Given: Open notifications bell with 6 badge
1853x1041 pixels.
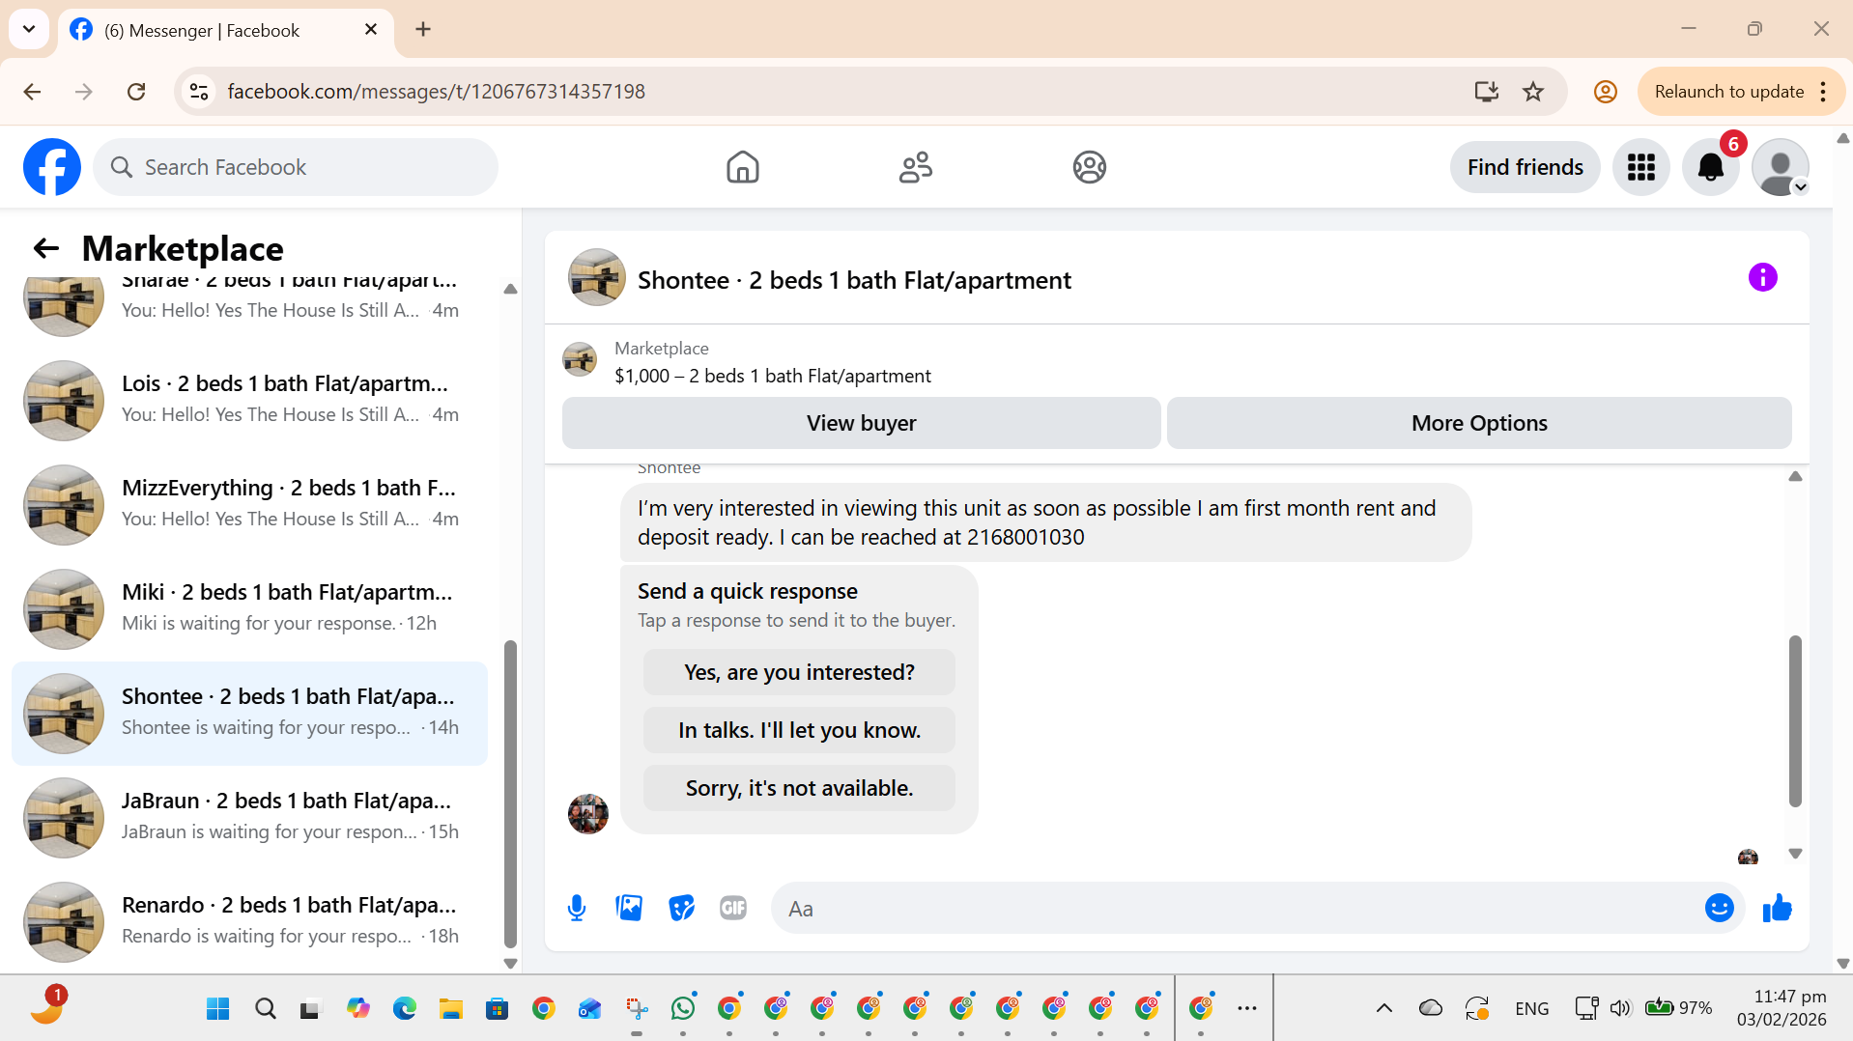Looking at the screenshot, I should 1710,167.
